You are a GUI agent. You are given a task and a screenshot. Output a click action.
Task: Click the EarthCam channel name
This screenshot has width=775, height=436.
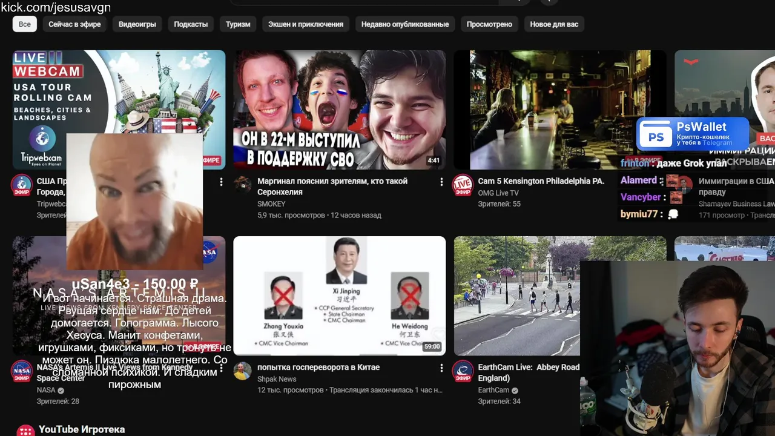[x=493, y=390]
